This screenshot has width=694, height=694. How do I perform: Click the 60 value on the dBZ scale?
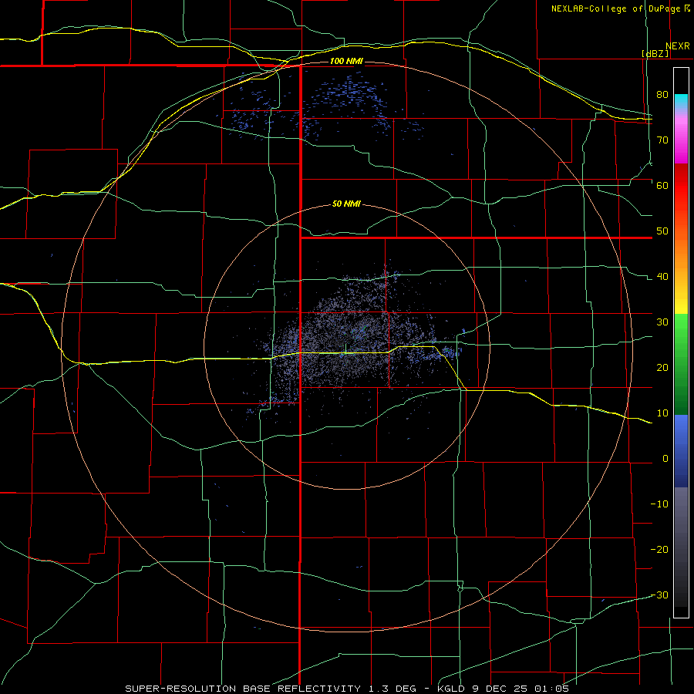coord(662,185)
